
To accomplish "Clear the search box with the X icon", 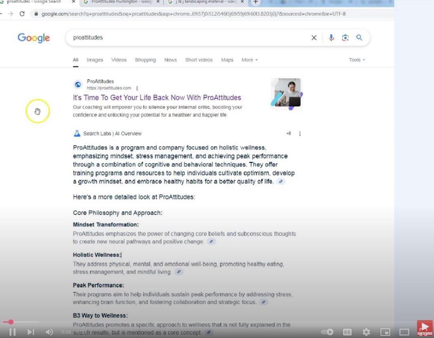I will [314, 38].
